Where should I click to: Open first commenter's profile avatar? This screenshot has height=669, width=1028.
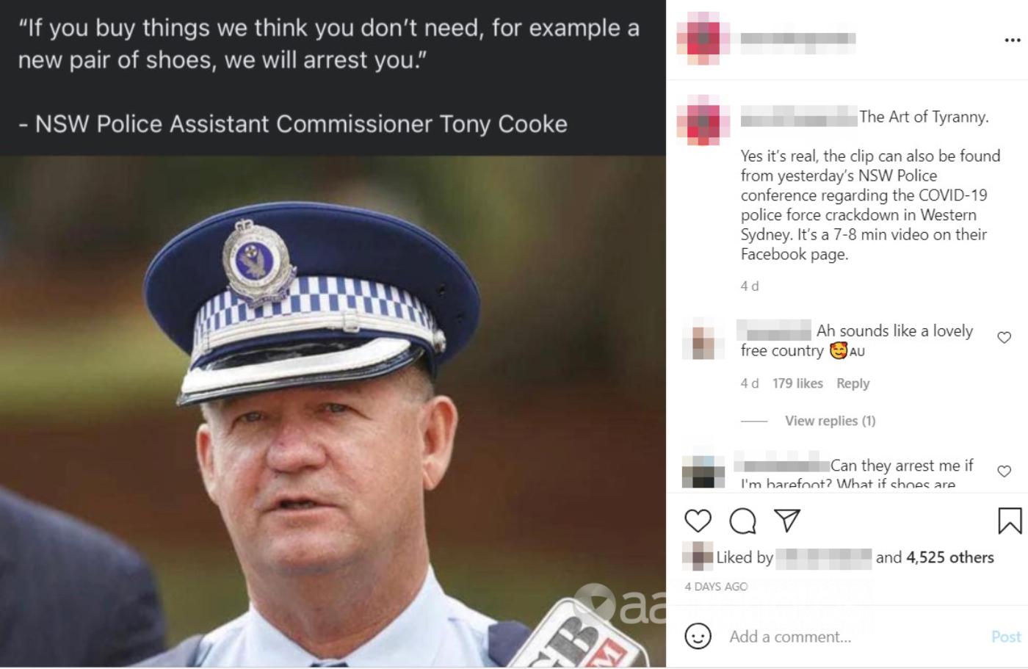tap(703, 339)
